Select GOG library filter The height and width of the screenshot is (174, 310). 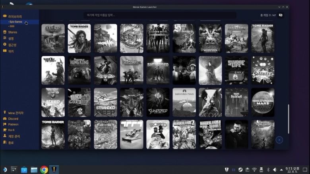(x=12, y=26)
